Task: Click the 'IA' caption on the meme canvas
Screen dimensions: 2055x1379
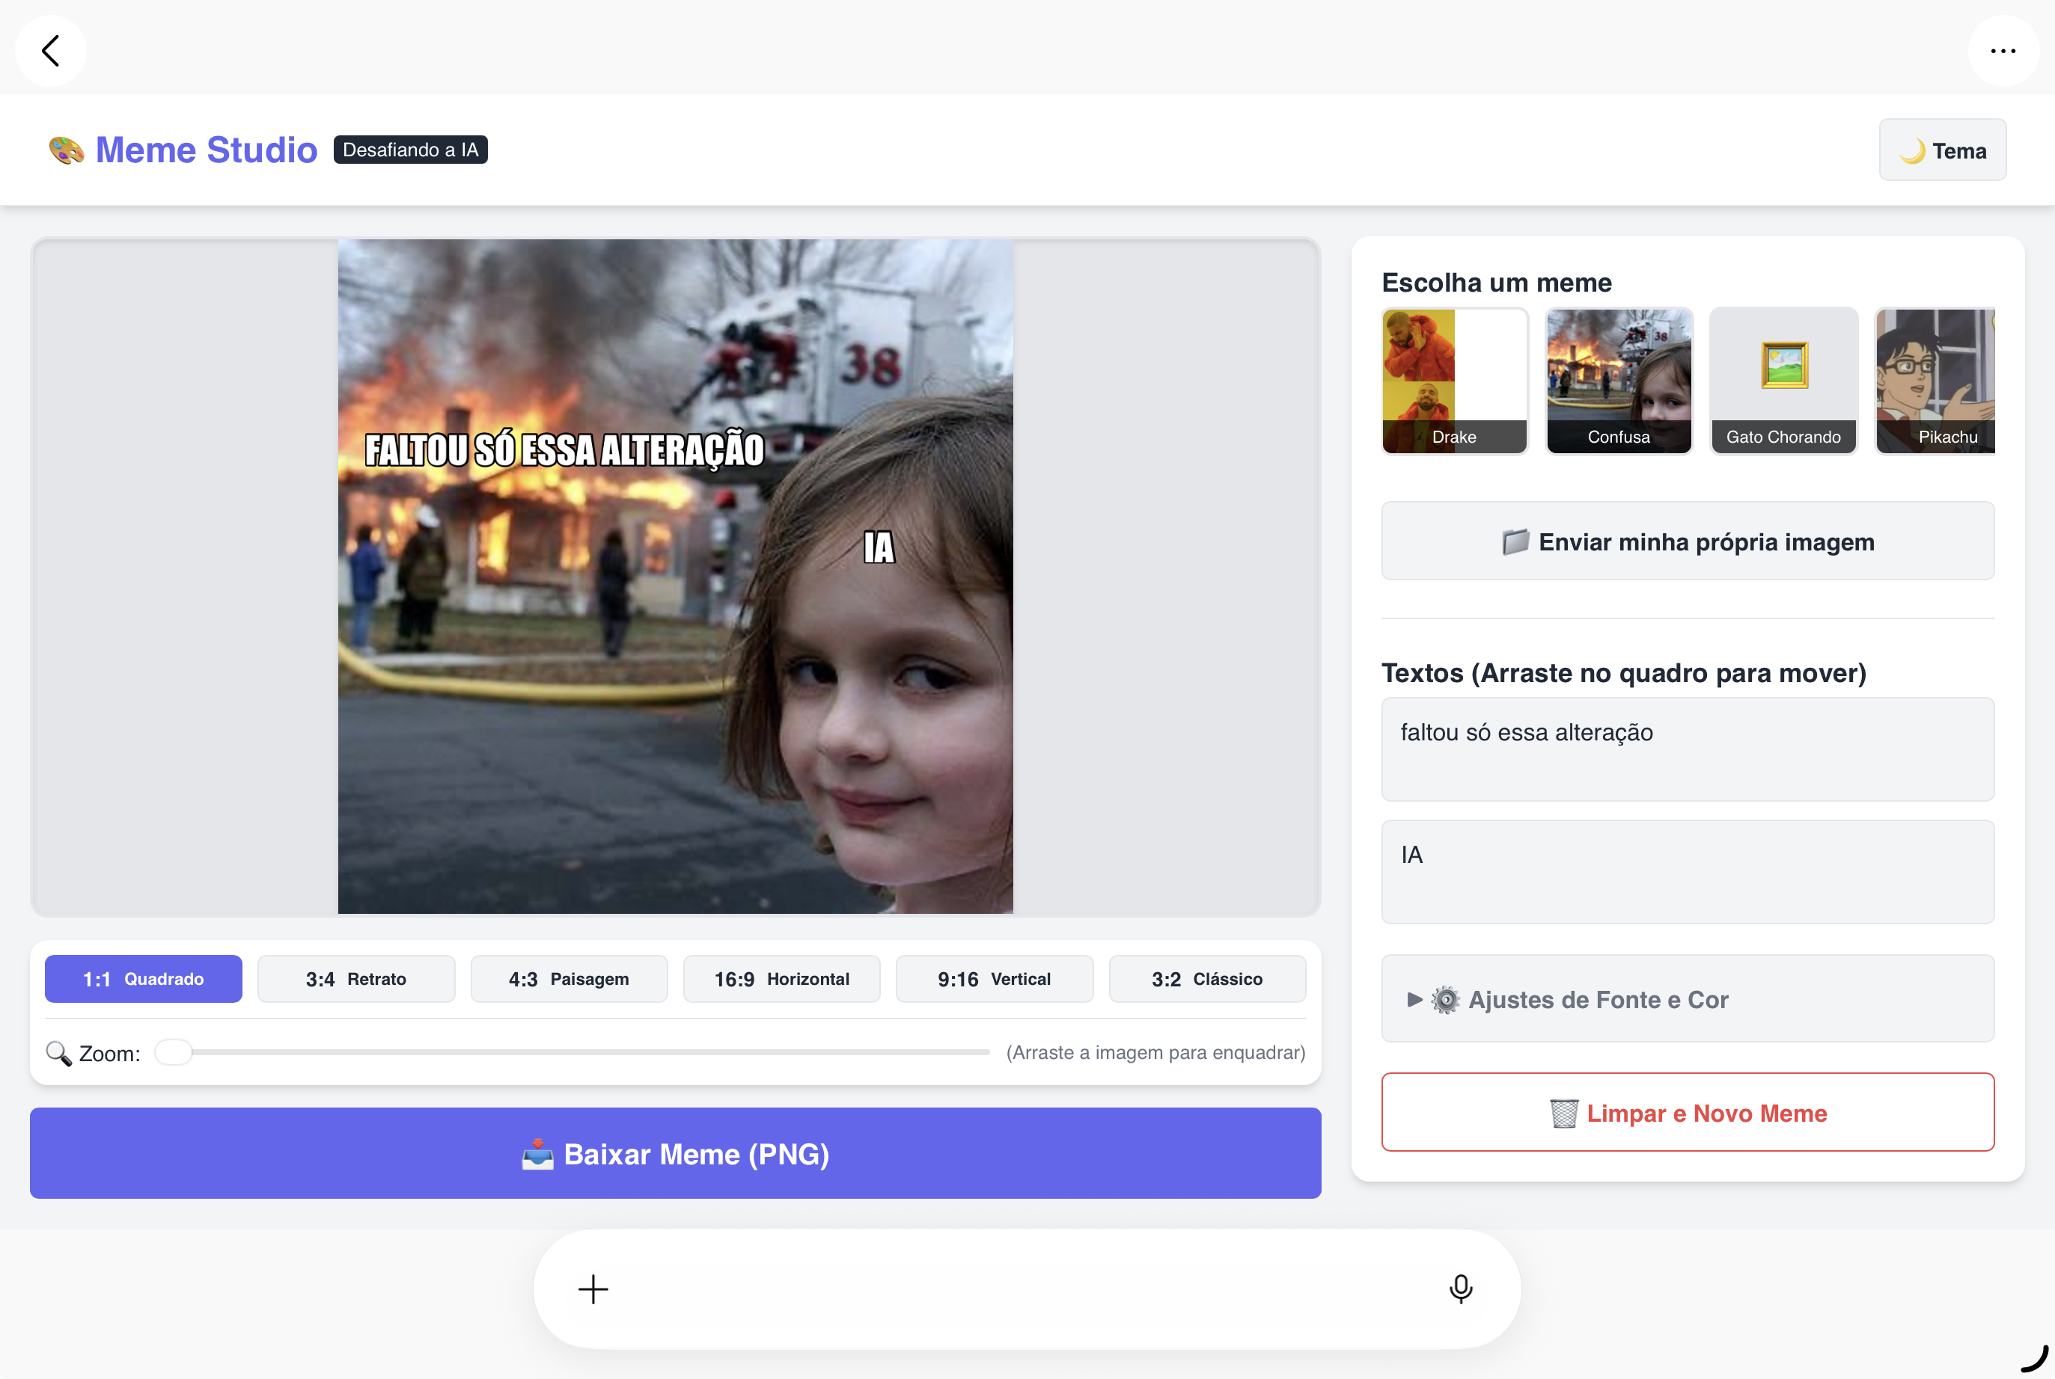Action: click(x=879, y=548)
